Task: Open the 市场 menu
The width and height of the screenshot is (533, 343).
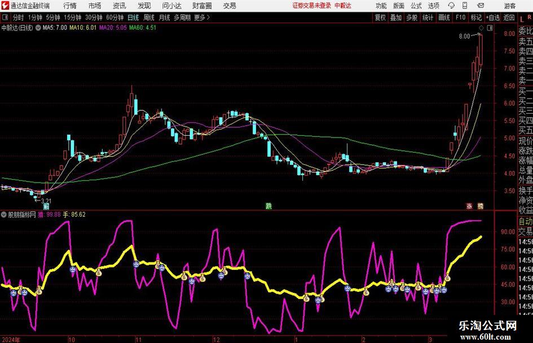Action: 95,6
